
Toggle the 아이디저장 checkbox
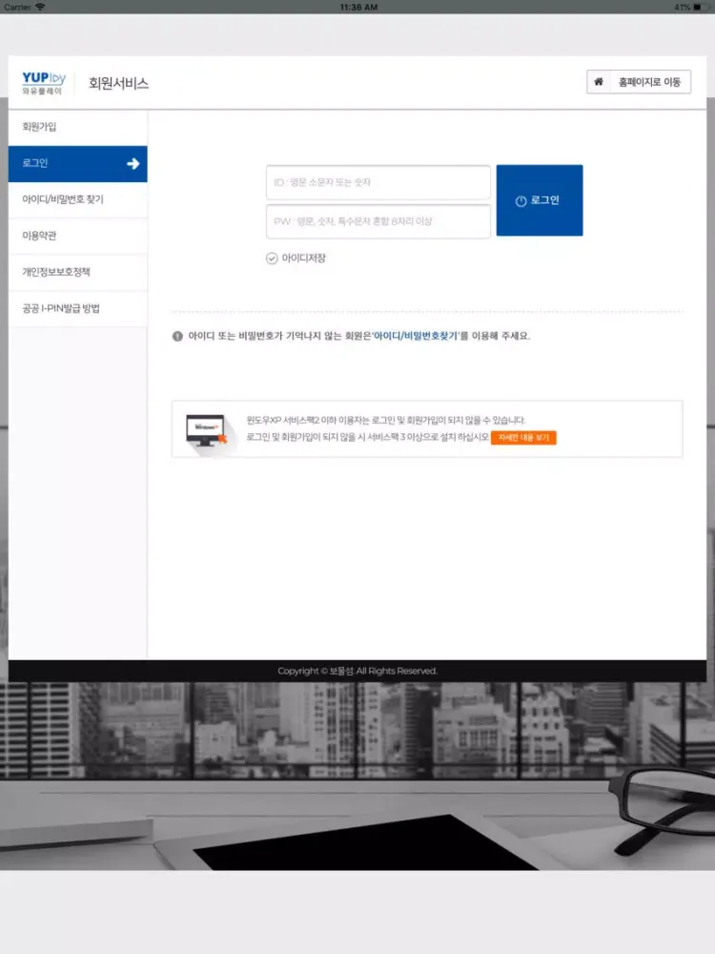(272, 259)
